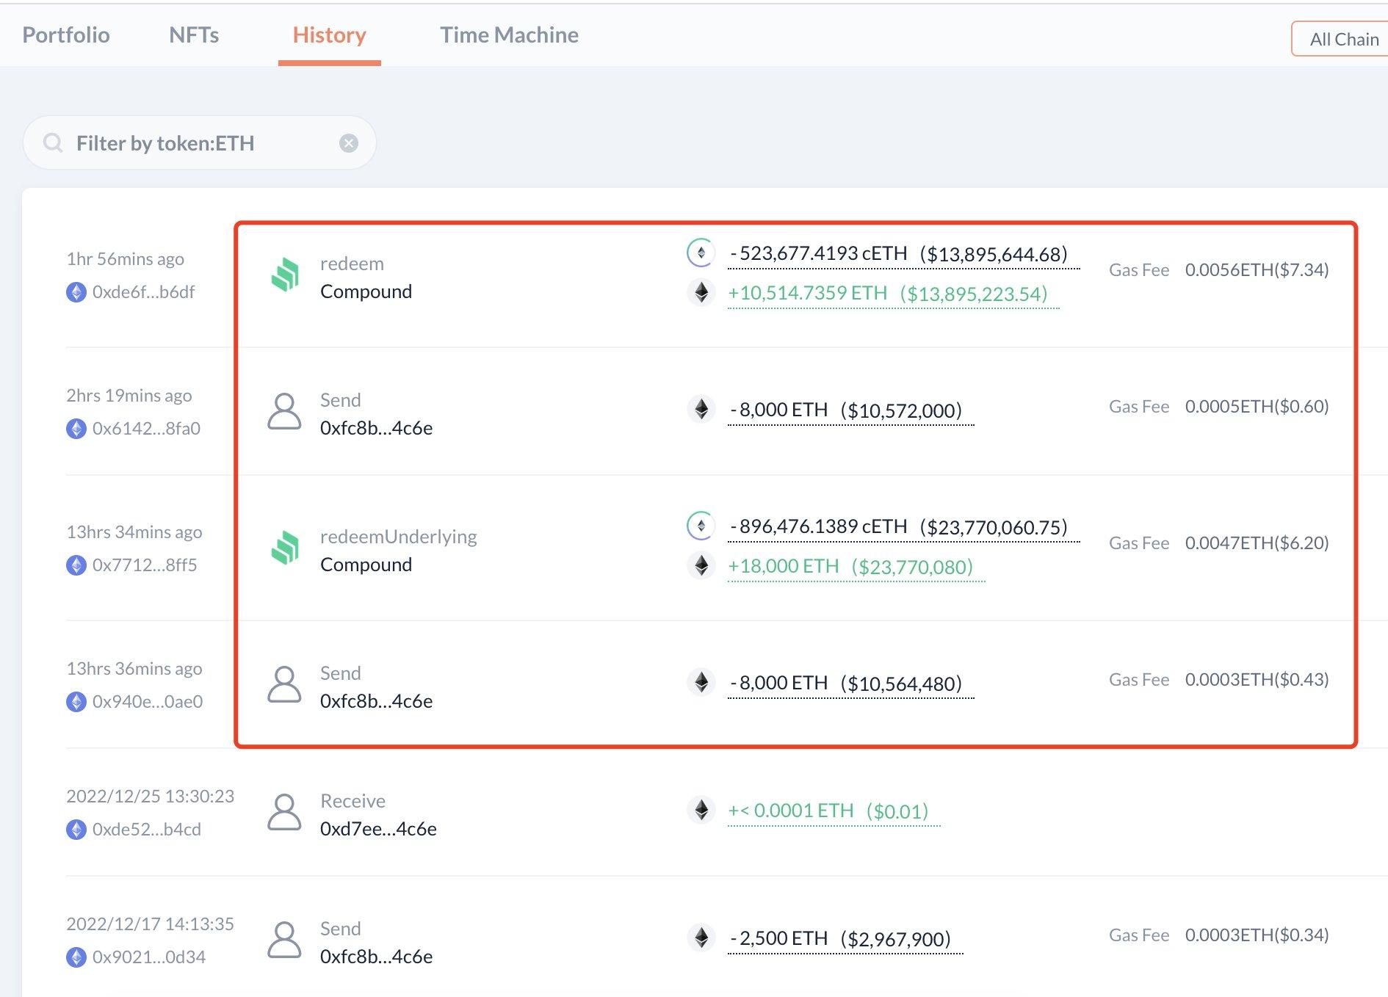The width and height of the screenshot is (1388, 997).
Task: Click ETH icon beside -2,500 ETH
Action: tap(701, 938)
